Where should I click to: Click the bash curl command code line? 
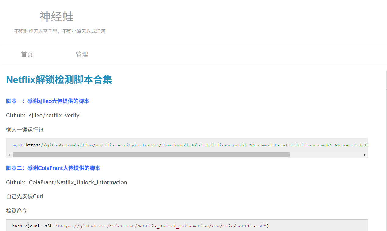[140, 226]
